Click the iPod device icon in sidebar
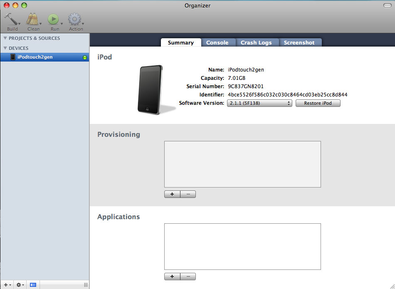This screenshot has height=289, width=395. pyautogui.click(x=13, y=57)
